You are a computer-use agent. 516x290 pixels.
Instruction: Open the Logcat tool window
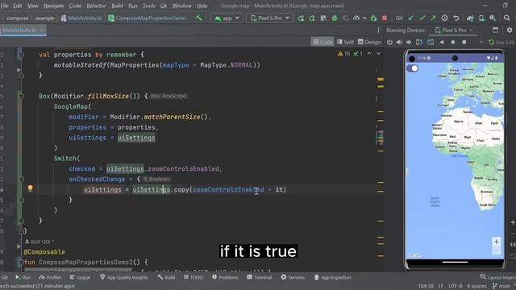tap(80, 277)
